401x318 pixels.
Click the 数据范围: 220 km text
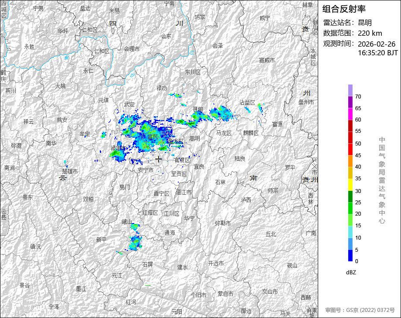[353, 33]
